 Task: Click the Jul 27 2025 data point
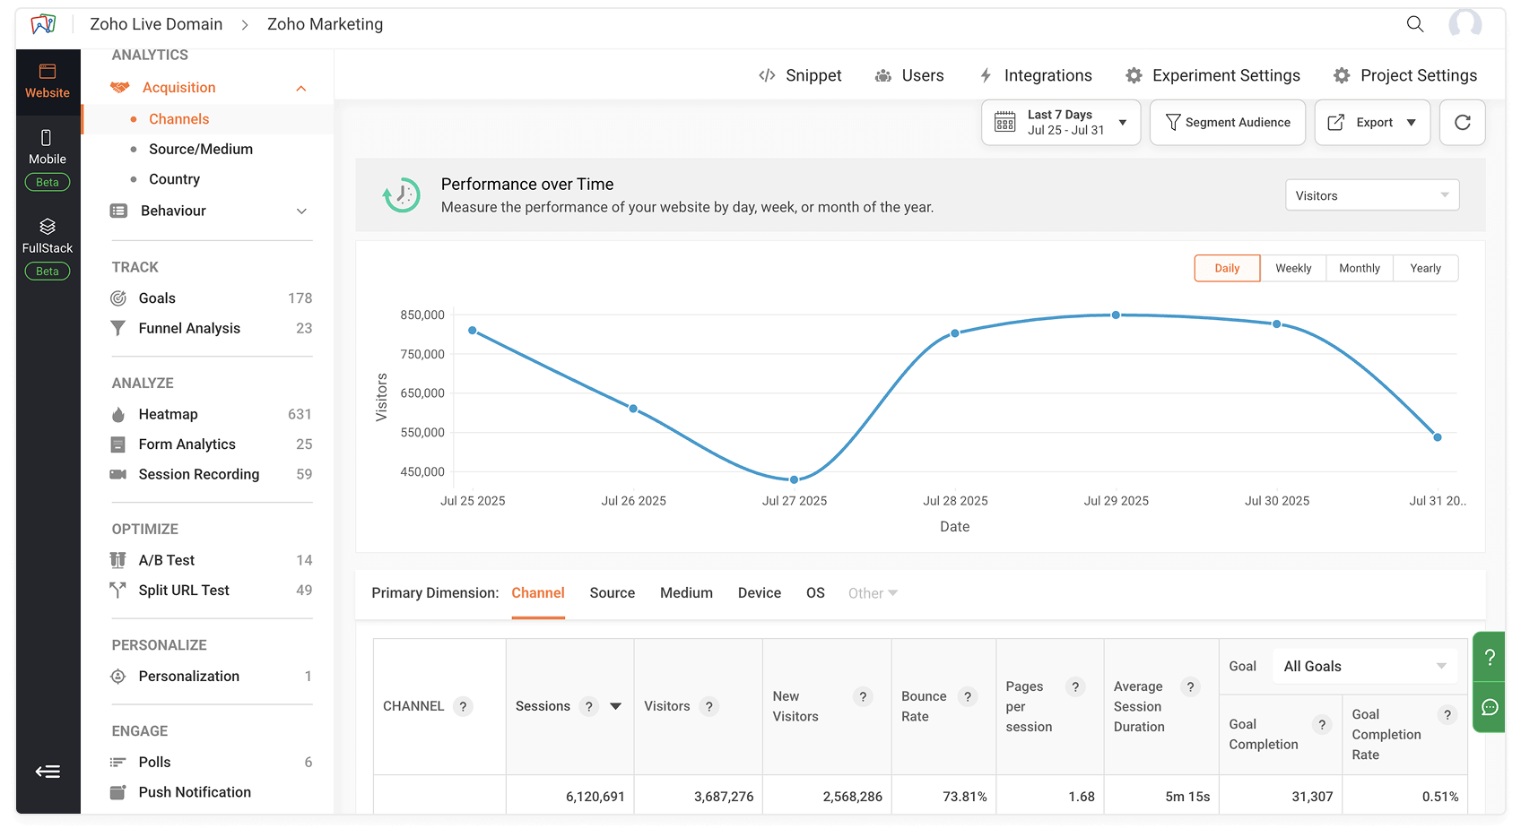pyautogui.click(x=794, y=479)
